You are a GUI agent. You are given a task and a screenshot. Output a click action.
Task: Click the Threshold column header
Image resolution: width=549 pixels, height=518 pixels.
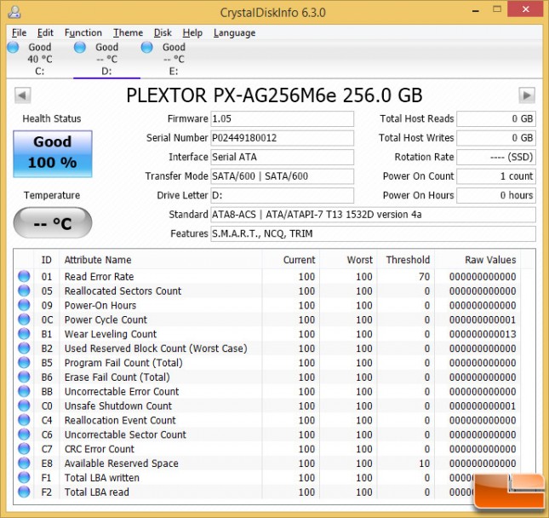pyautogui.click(x=406, y=260)
